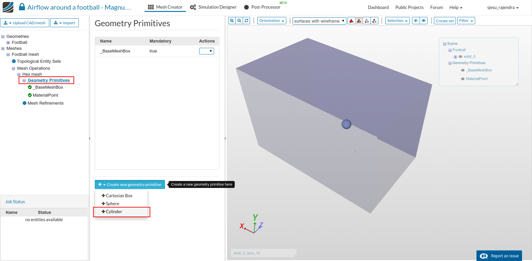This screenshot has width=532, height=261.
Task: Click the green check beside _BaseMeshBox
Action: point(30,87)
